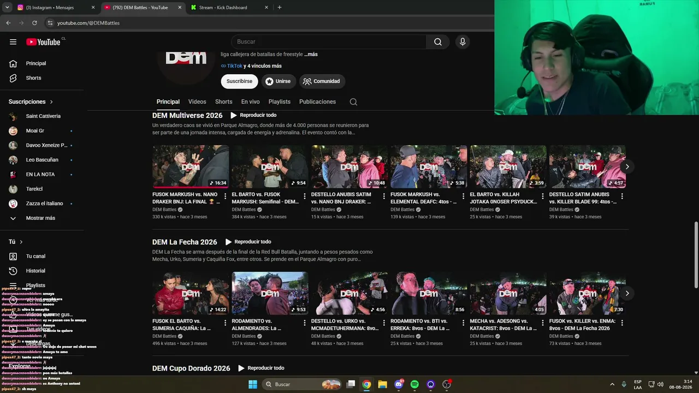View site information icon in address bar
699x393 pixels.
pyautogui.click(x=50, y=23)
